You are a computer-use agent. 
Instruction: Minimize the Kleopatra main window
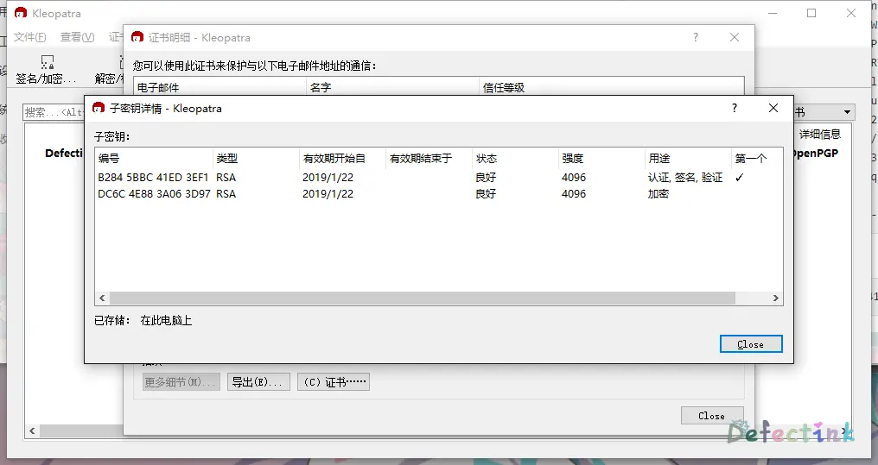click(x=773, y=13)
